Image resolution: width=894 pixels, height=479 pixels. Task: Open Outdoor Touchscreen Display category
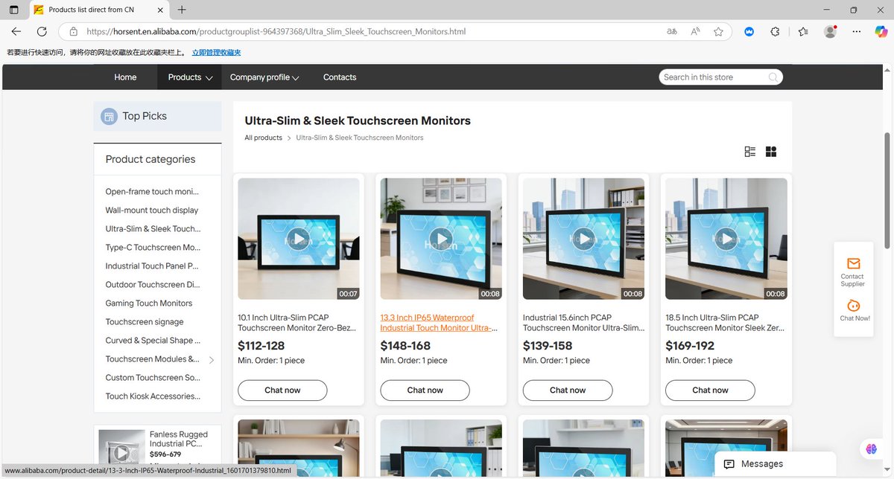pyautogui.click(x=153, y=285)
